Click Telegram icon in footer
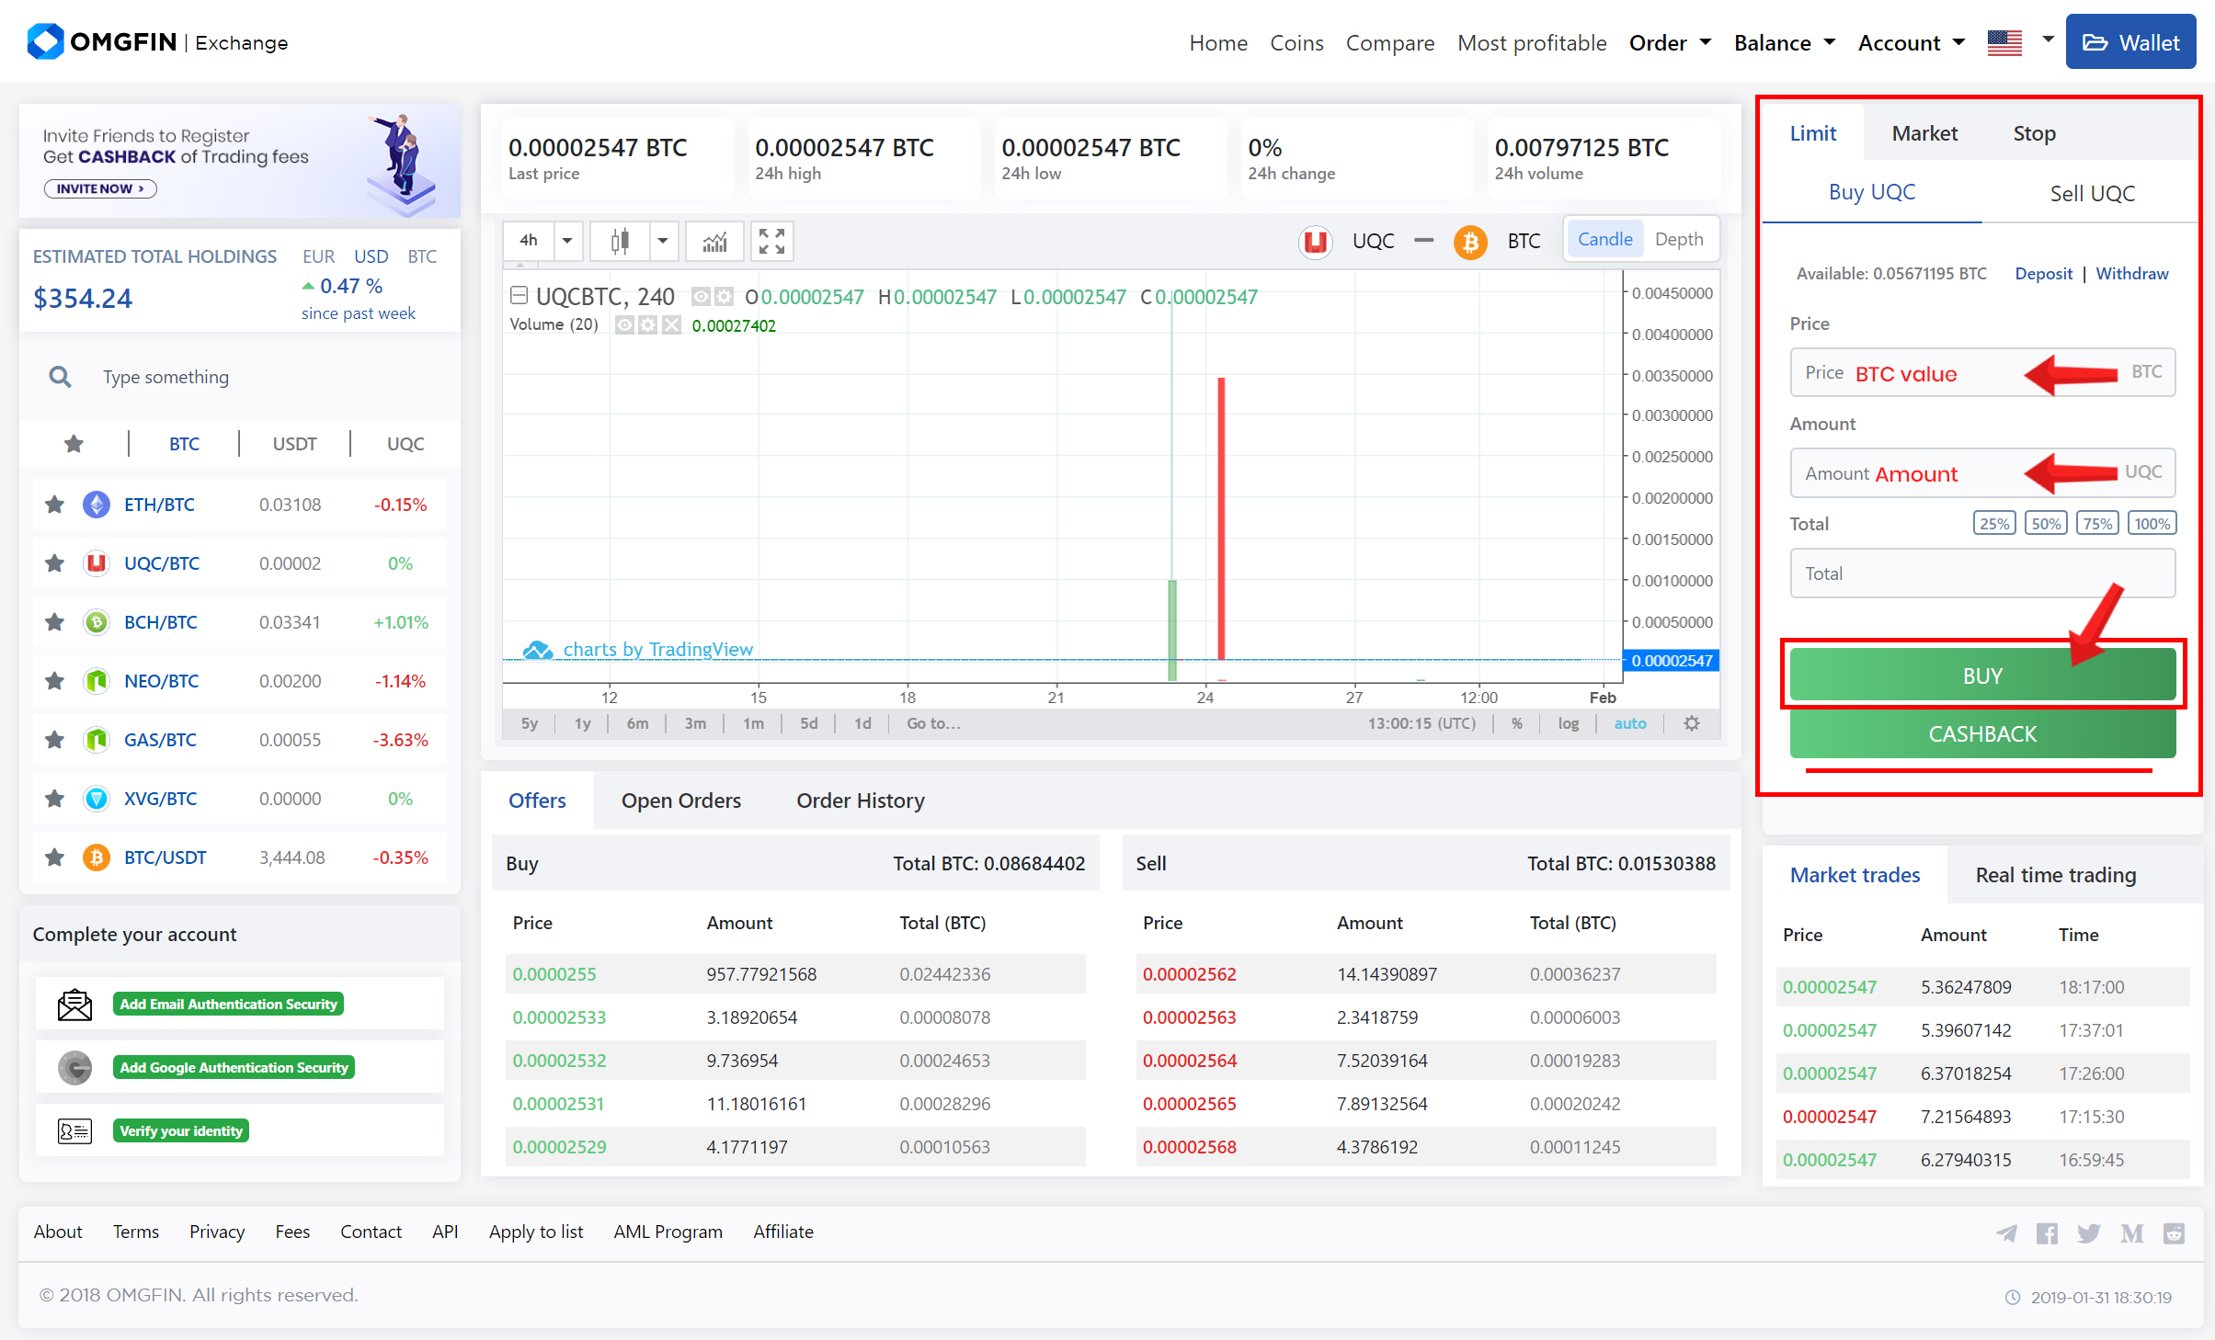 (x=2006, y=1233)
